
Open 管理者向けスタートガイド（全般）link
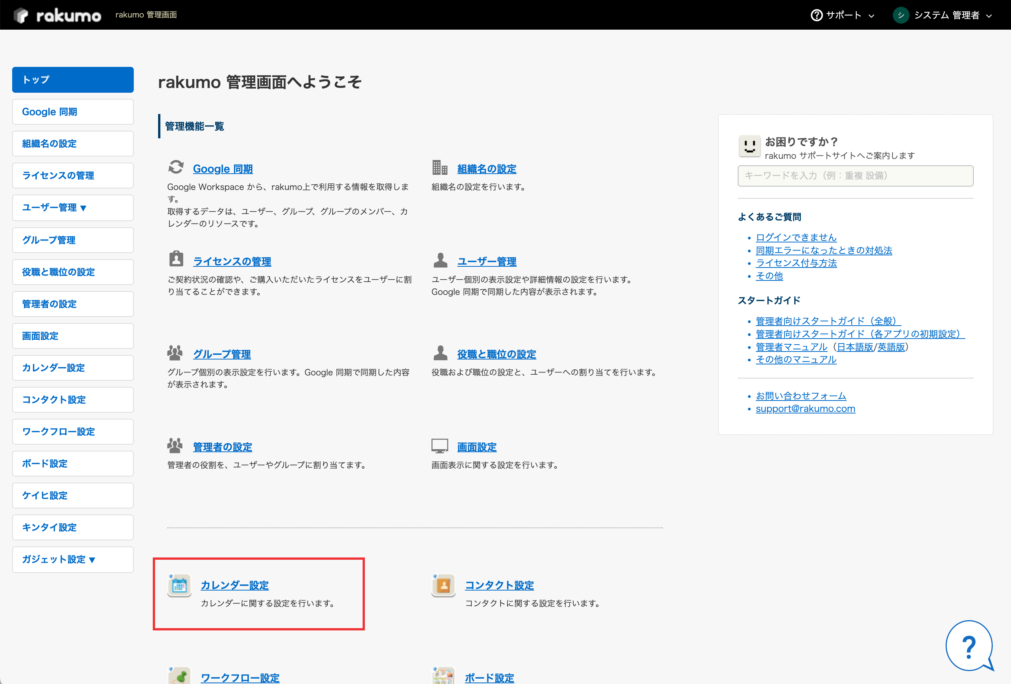pyautogui.click(x=828, y=321)
